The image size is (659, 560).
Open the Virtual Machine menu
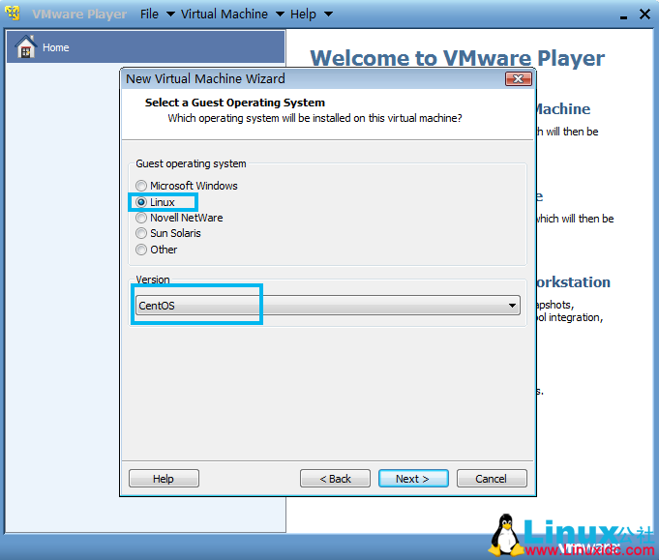232,14
